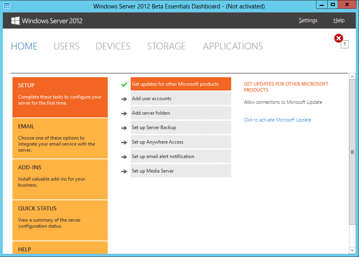Minimize the Dashboard window
359x257 pixels.
pyautogui.click(x=322, y=5)
